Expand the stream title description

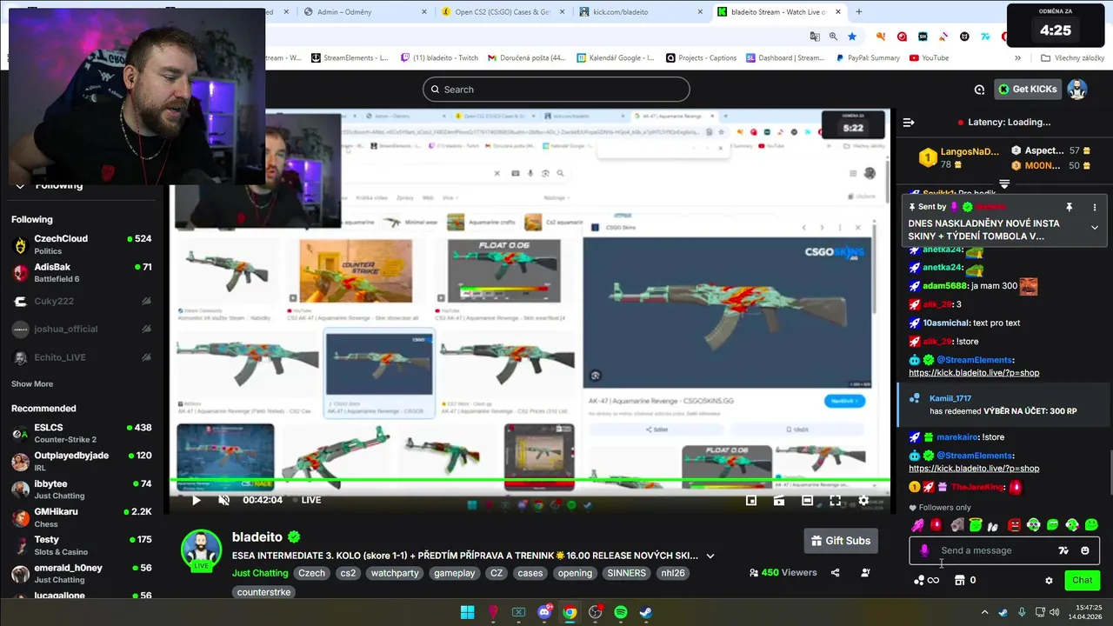710,556
